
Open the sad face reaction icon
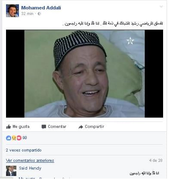tap(14, 138)
